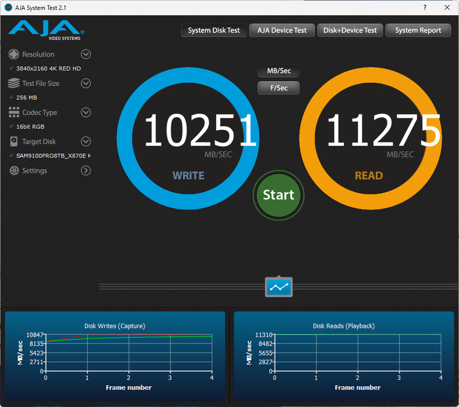Image resolution: width=459 pixels, height=407 pixels.
Task: Click the Codec Type film strip icon
Action: [14, 112]
